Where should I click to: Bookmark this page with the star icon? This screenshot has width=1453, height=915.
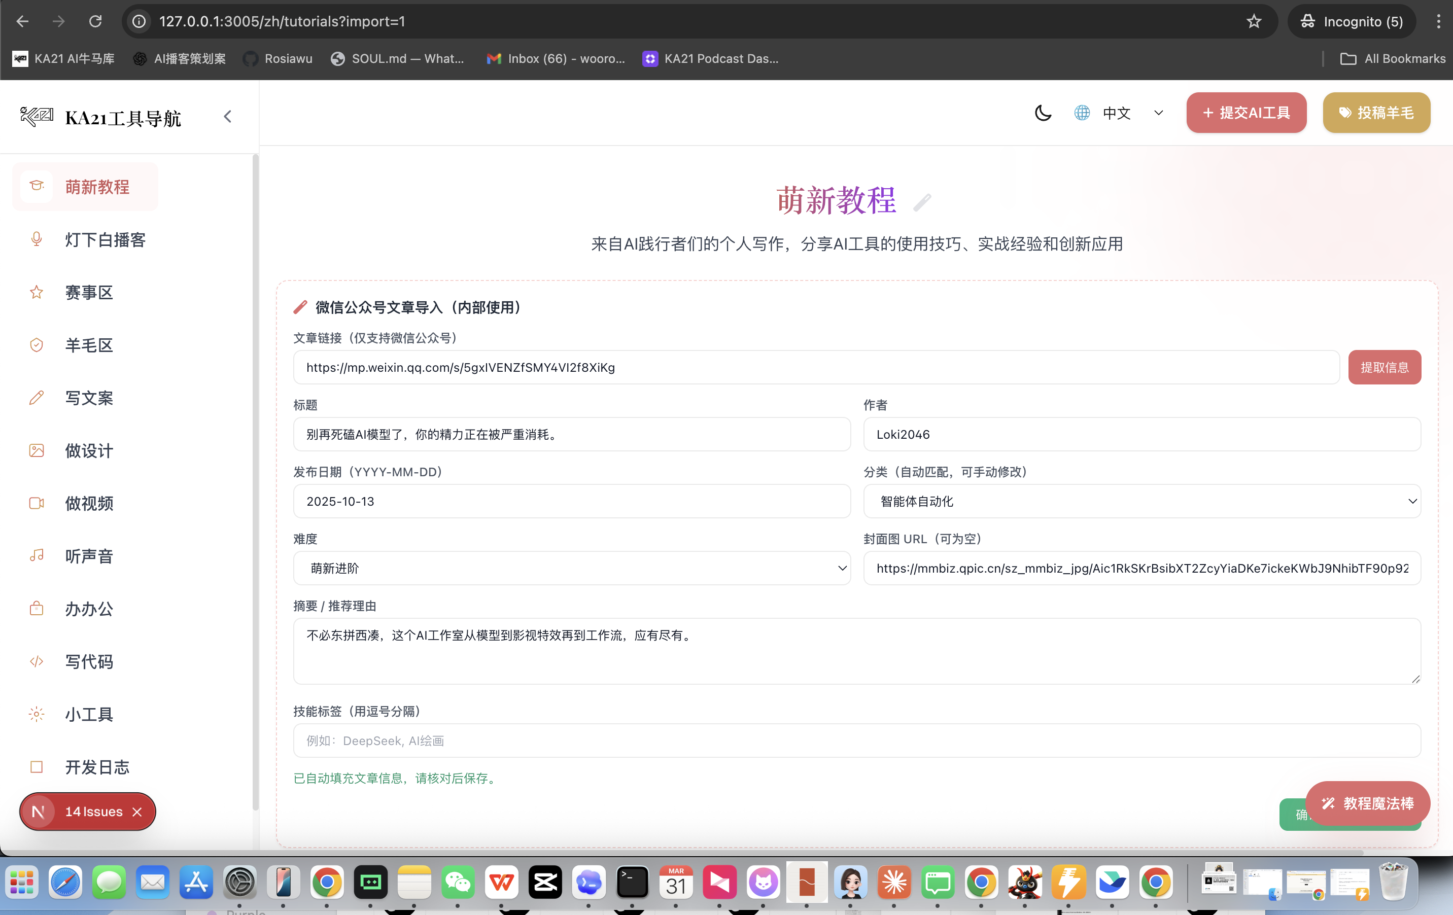(1254, 22)
